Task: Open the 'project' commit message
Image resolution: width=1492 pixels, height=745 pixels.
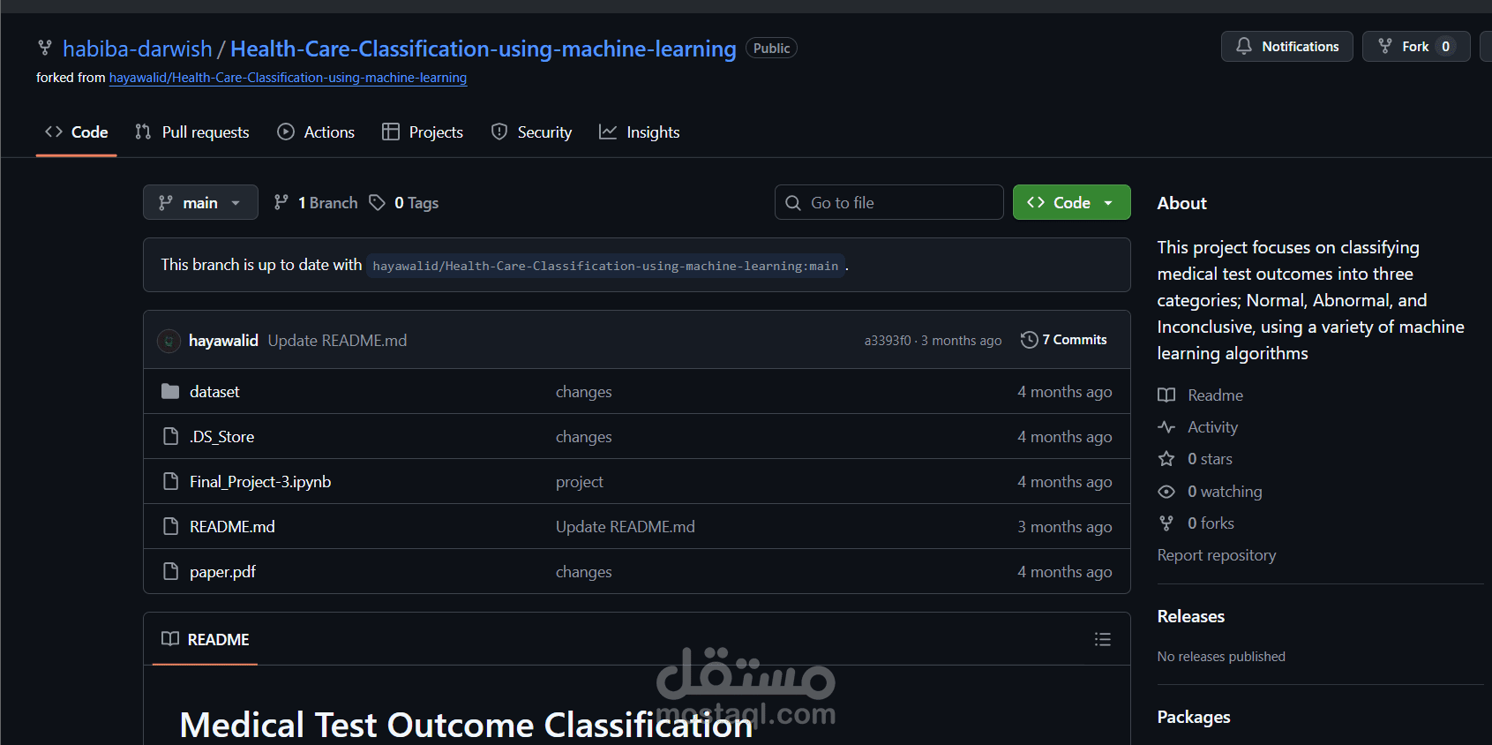Action: coord(580,481)
